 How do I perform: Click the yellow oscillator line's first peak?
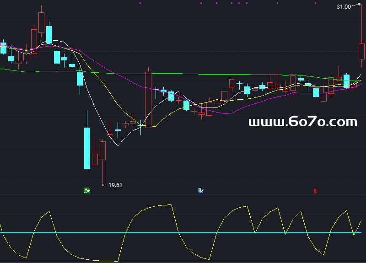click(x=48, y=211)
